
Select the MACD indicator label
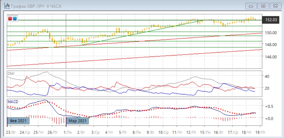tap(12, 102)
